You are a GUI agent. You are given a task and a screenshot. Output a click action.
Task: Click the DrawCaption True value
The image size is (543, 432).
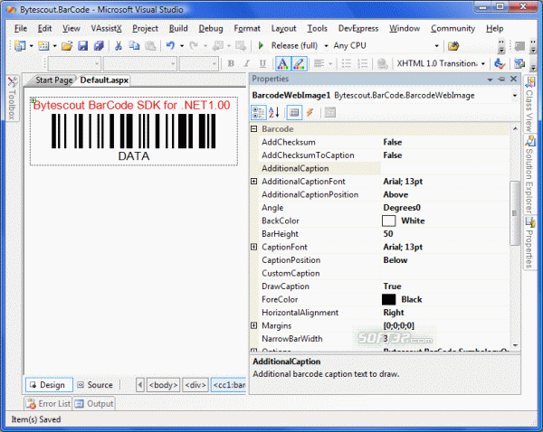click(392, 286)
